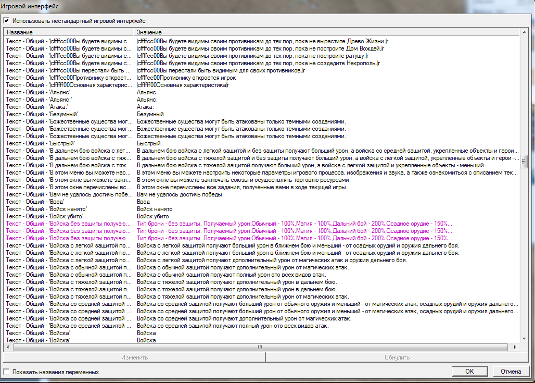Select the 'Быстрый' row
The height and width of the screenshot is (383, 535).
pos(262,143)
